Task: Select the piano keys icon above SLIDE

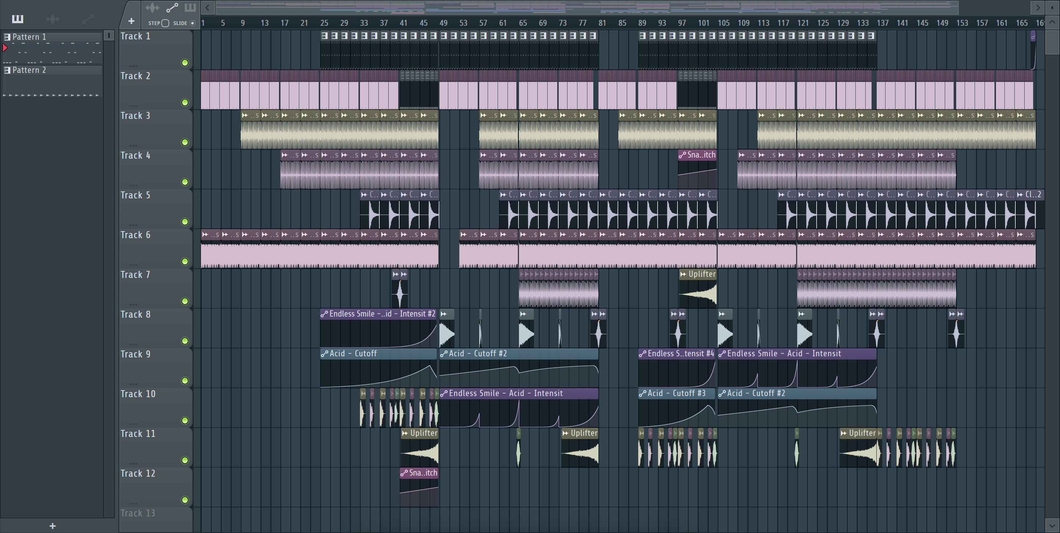Action: [190, 7]
